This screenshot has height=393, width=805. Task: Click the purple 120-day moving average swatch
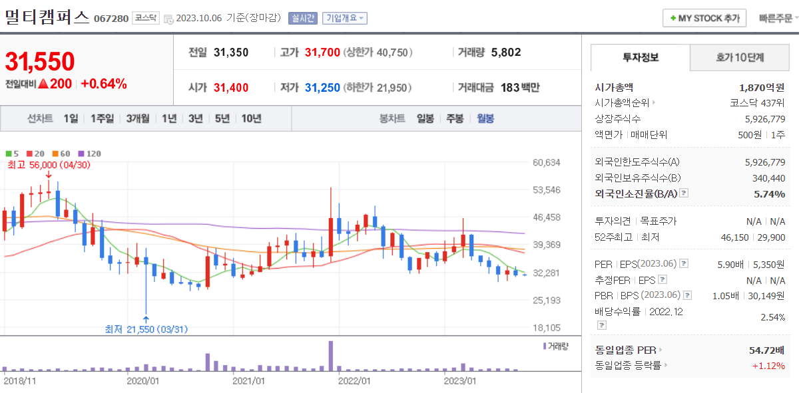coord(81,154)
